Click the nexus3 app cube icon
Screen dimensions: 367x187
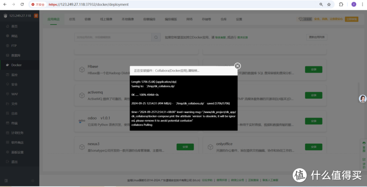(x=82, y=147)
